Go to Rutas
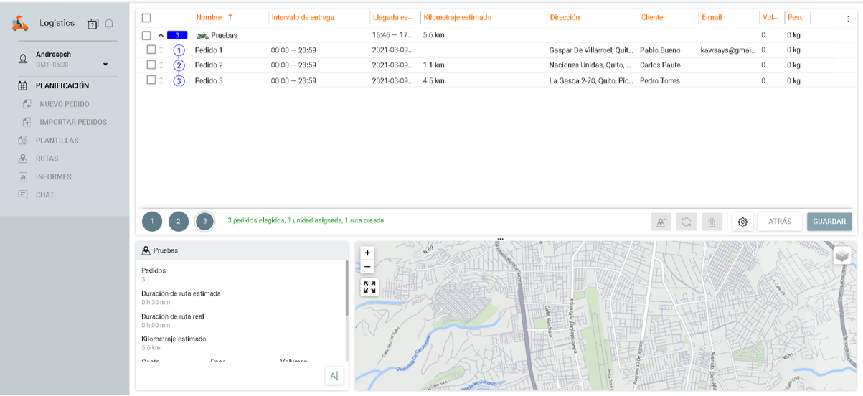The image size is (863, 396). tap(47, 159)
